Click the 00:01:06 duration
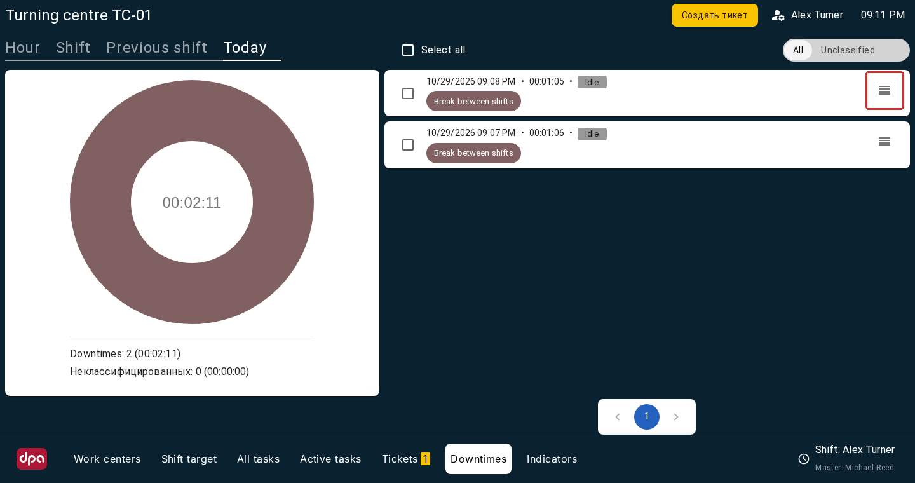 tap(546, 133)
